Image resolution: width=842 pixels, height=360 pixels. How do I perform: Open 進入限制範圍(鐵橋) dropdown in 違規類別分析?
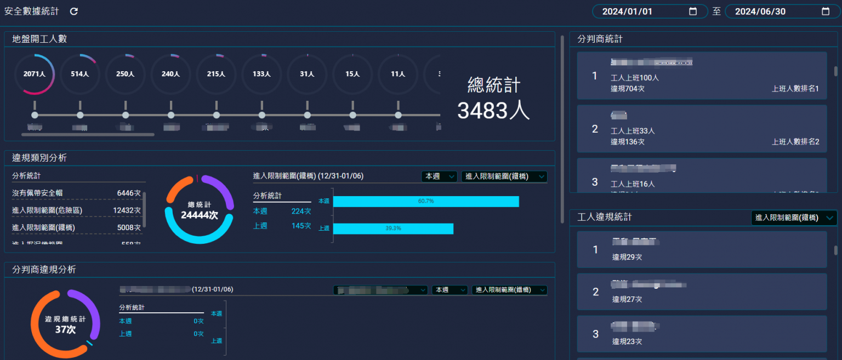coord(504,176)
